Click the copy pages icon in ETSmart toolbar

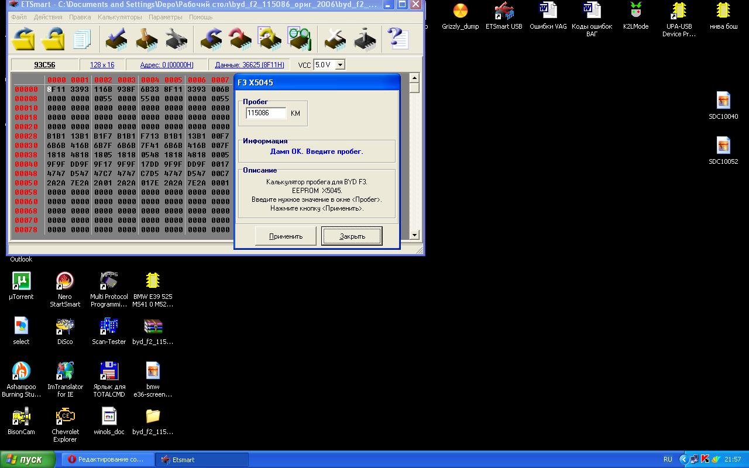coord(83,39)
